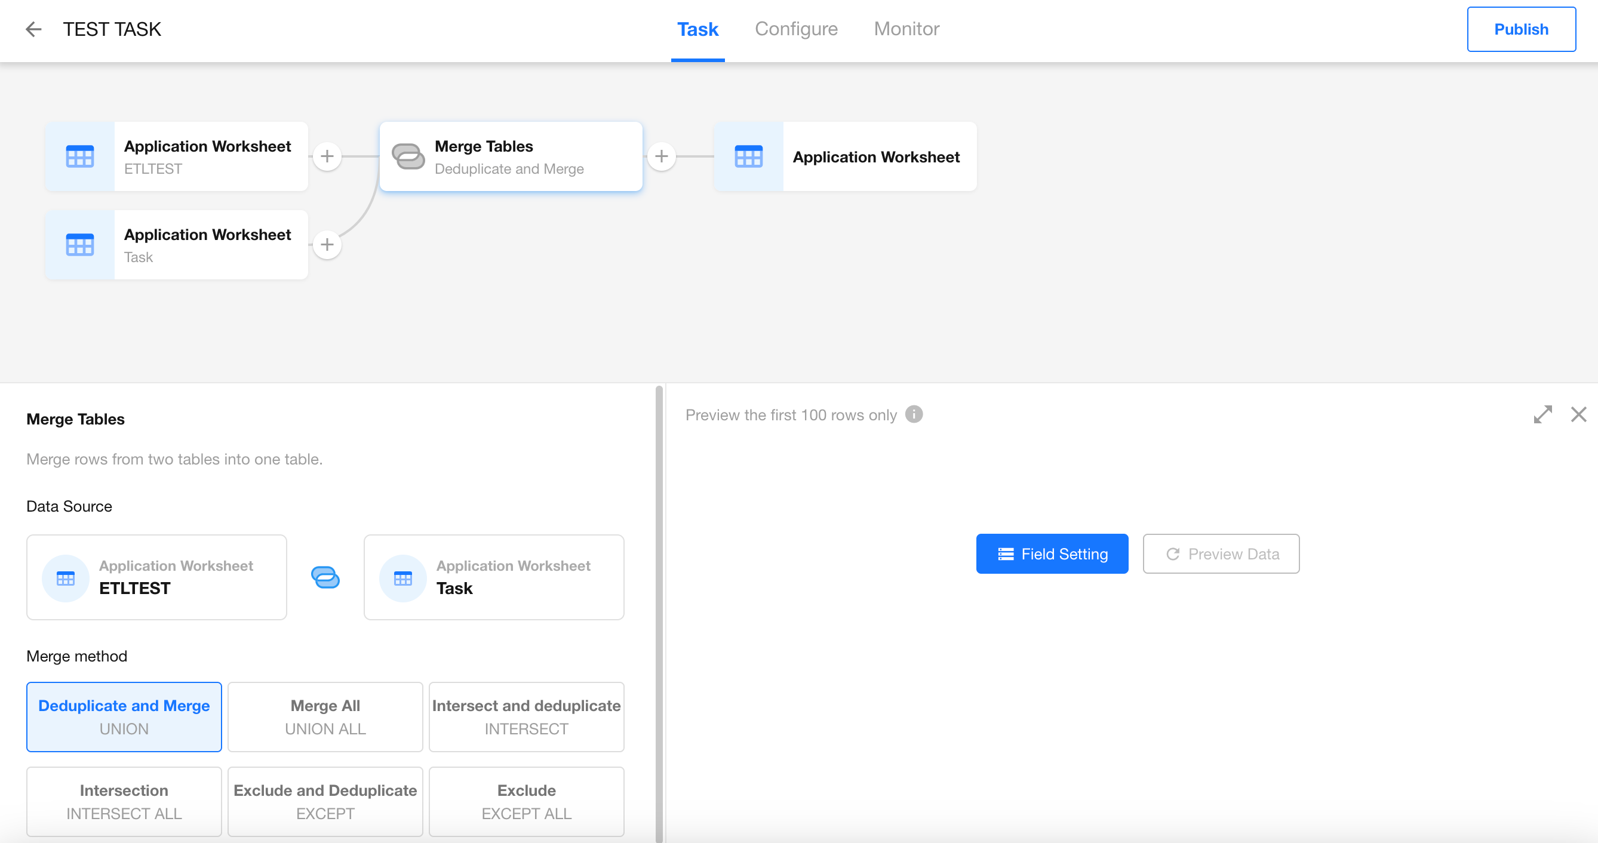Select Deduplicate and Merge UNION method
The height and width of the screenshot is (843, 1598).
(x=124, y=716)
